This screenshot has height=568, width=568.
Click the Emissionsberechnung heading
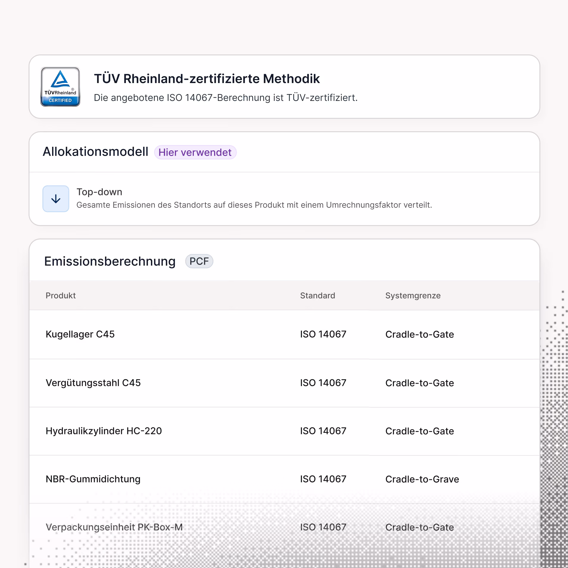pos(110,261)
